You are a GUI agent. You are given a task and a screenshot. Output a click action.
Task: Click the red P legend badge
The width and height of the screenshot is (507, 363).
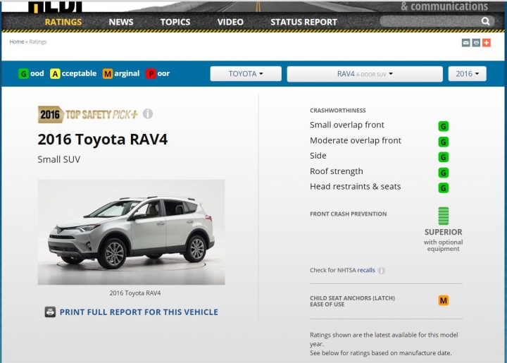(151, 74)
